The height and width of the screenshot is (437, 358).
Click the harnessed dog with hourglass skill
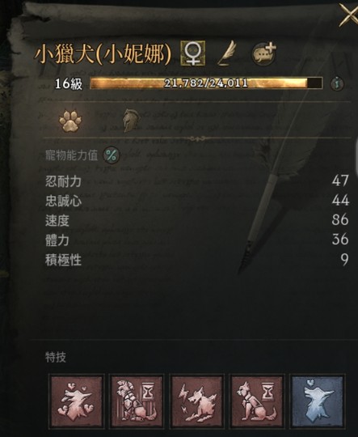[257, 401]
